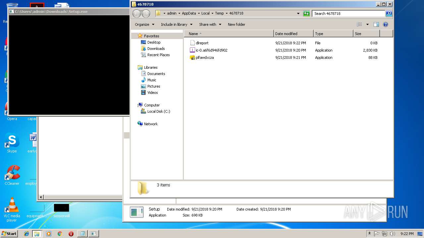Open VLC media player shortcut
This screenshot has width=424, height=238.
pyautogui.click(x=12, y=210)
